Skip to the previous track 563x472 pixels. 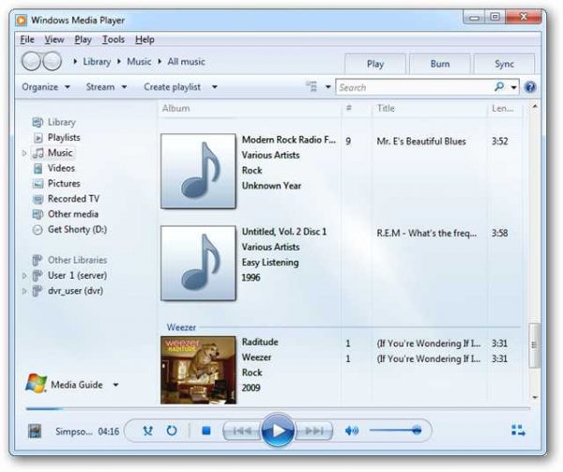point(242,431)
